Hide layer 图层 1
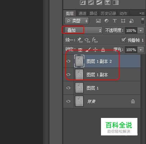 tap(68, 88)
